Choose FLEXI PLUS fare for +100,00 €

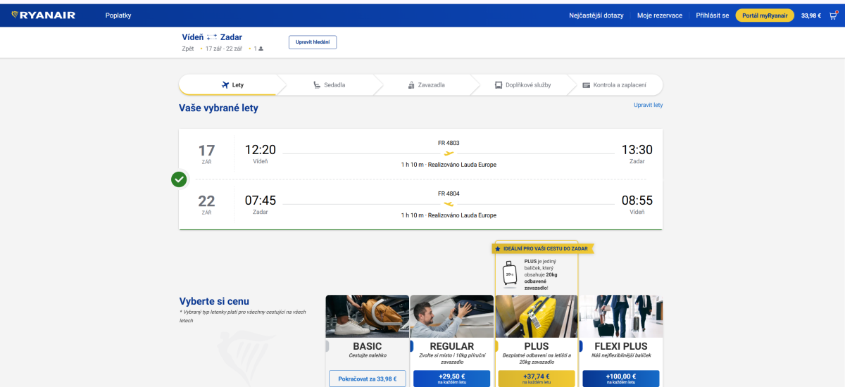[620, 379]
